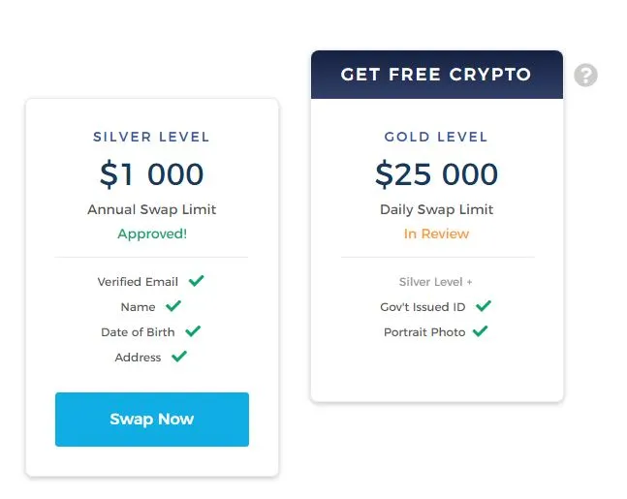Click the Gov't Issued ID checkmark
The height and width of the screenshot is (499, 627).
[x=484, y=306]
